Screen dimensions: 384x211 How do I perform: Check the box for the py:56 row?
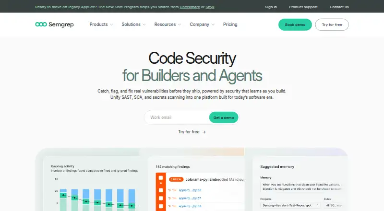click(x=161, y=190)
